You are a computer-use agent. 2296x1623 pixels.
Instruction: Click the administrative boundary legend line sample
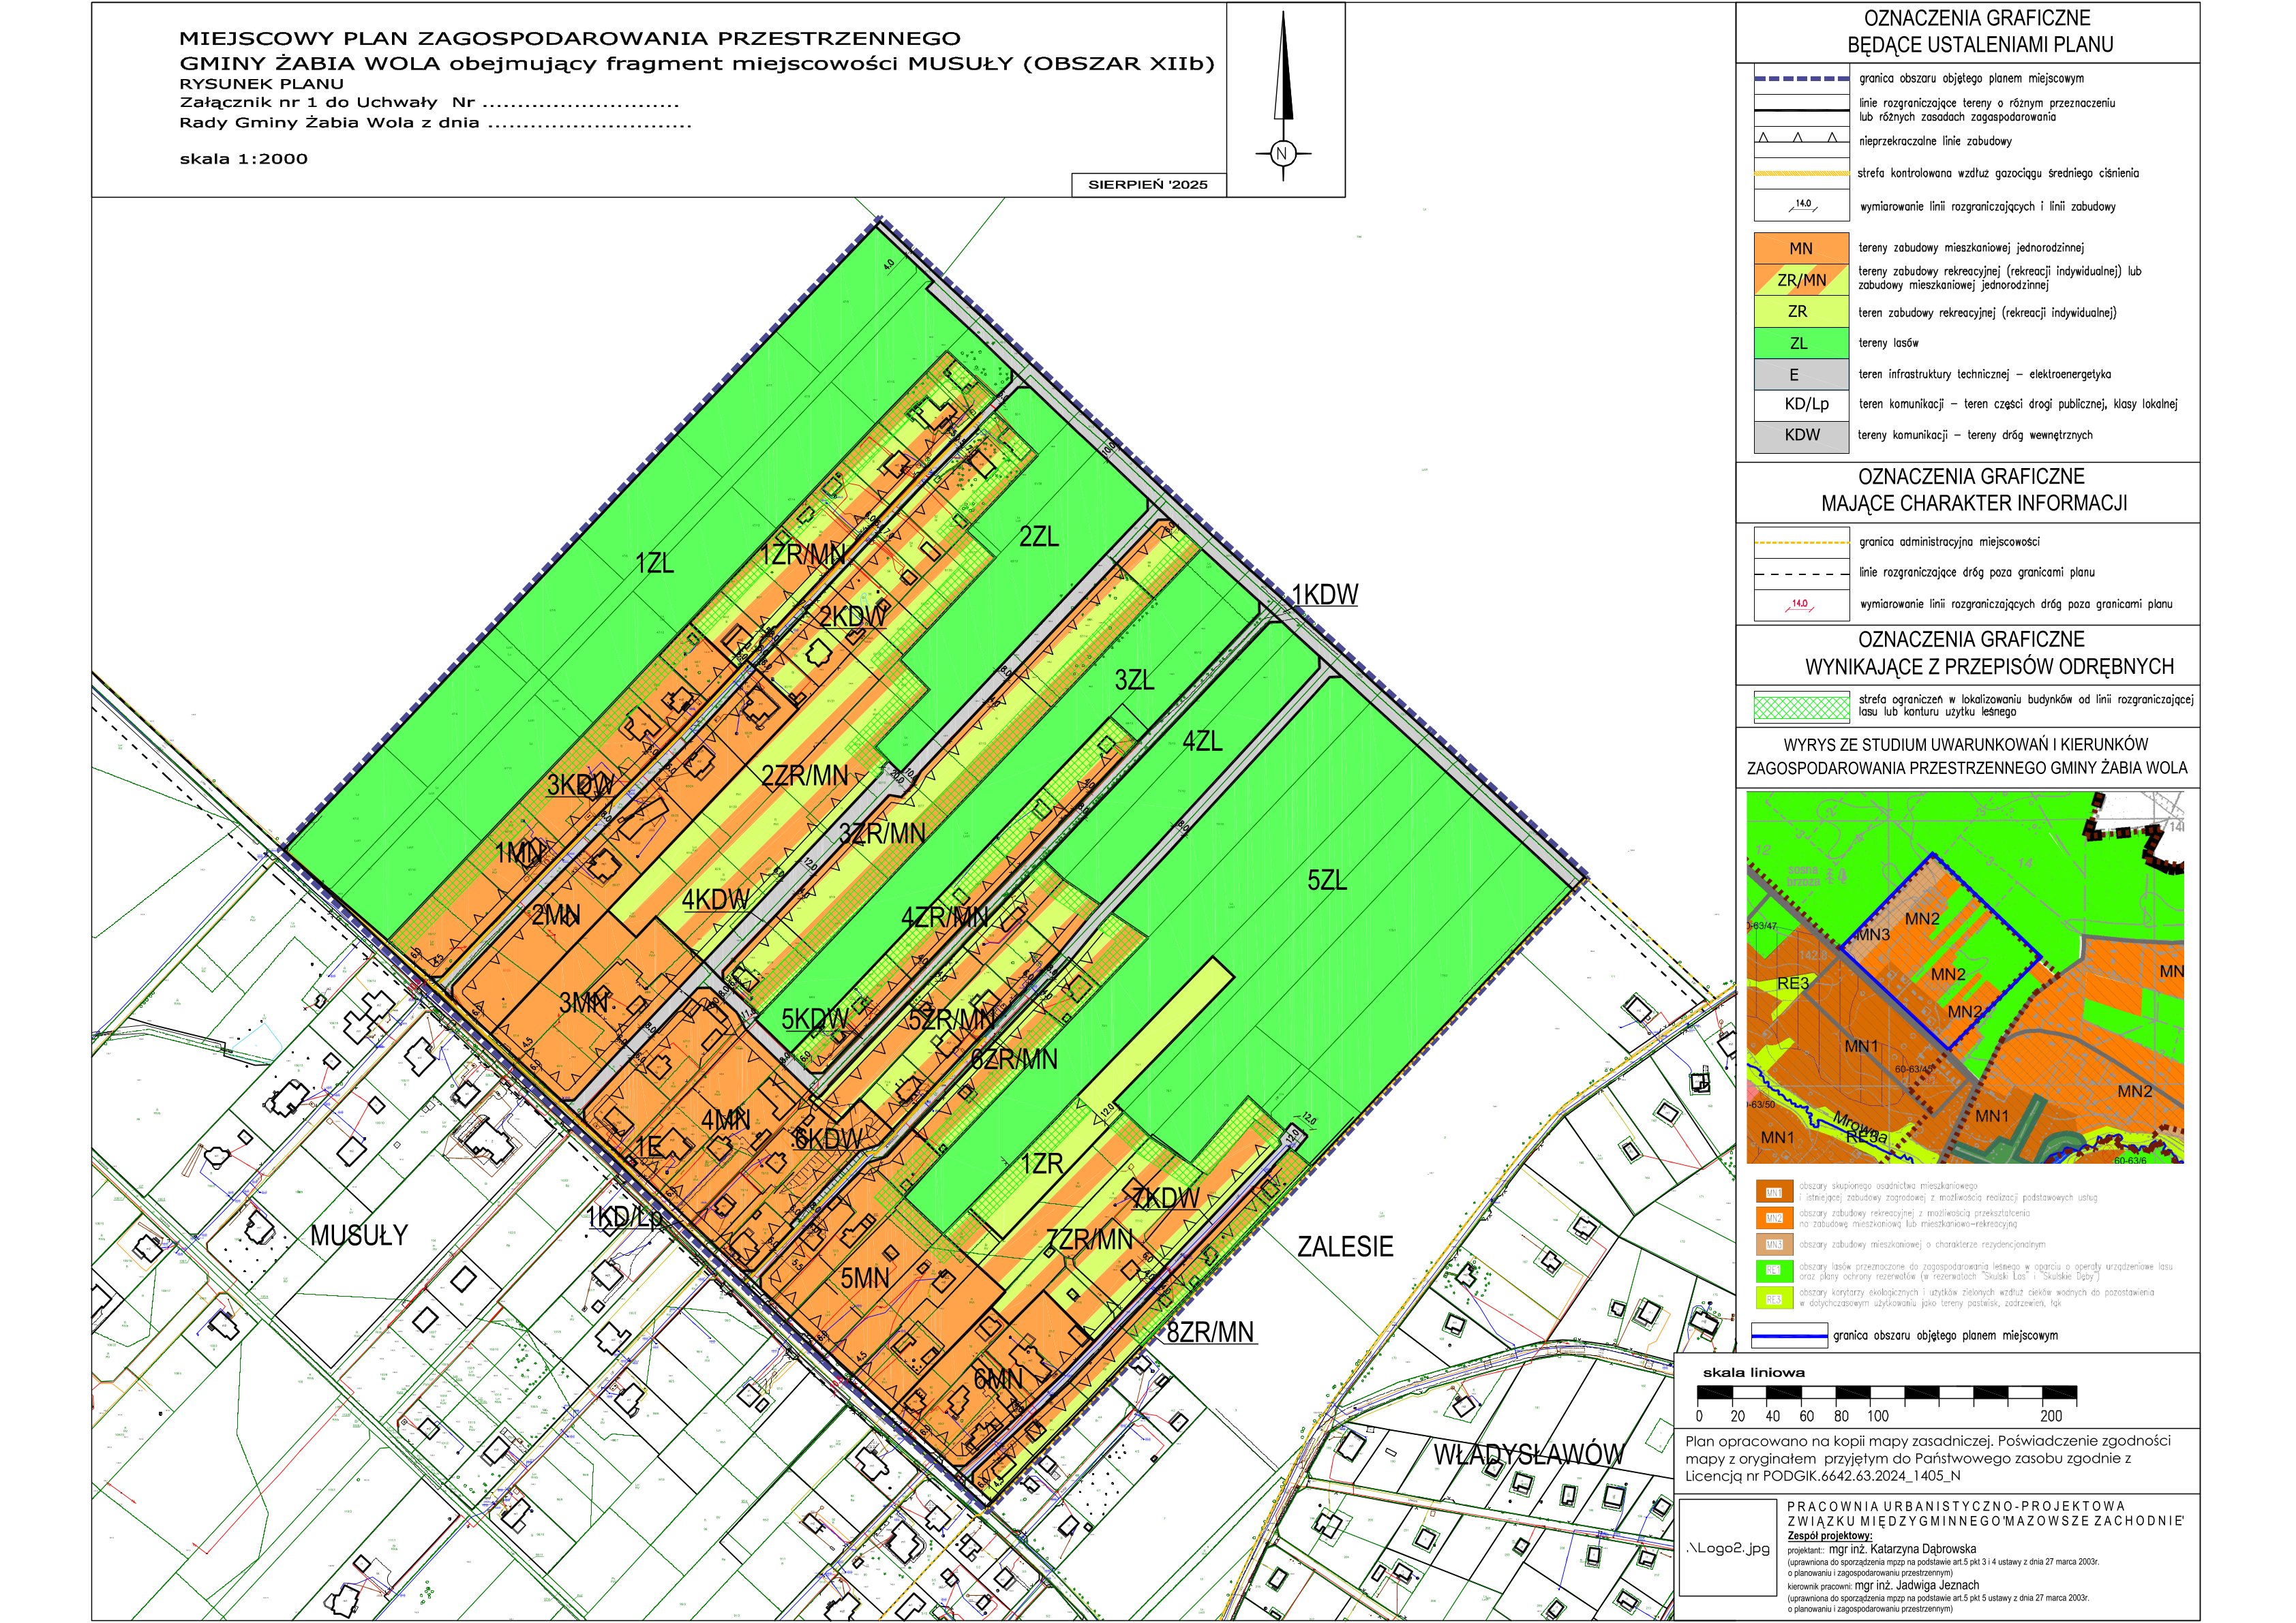point(1801,542)
